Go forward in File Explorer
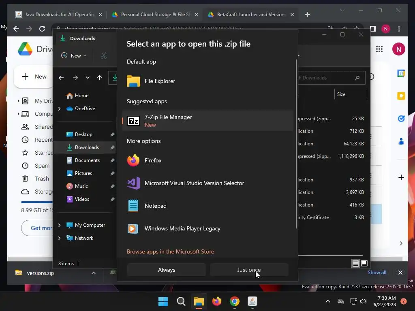The height and width of the screenshot is (311, 415). coord(75,78)
